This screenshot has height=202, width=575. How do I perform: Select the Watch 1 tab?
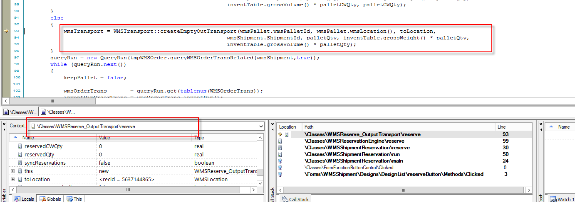coord(560,200)
